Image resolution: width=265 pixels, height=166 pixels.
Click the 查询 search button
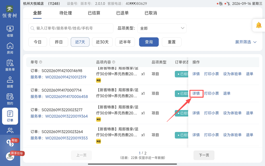[149, 42]
